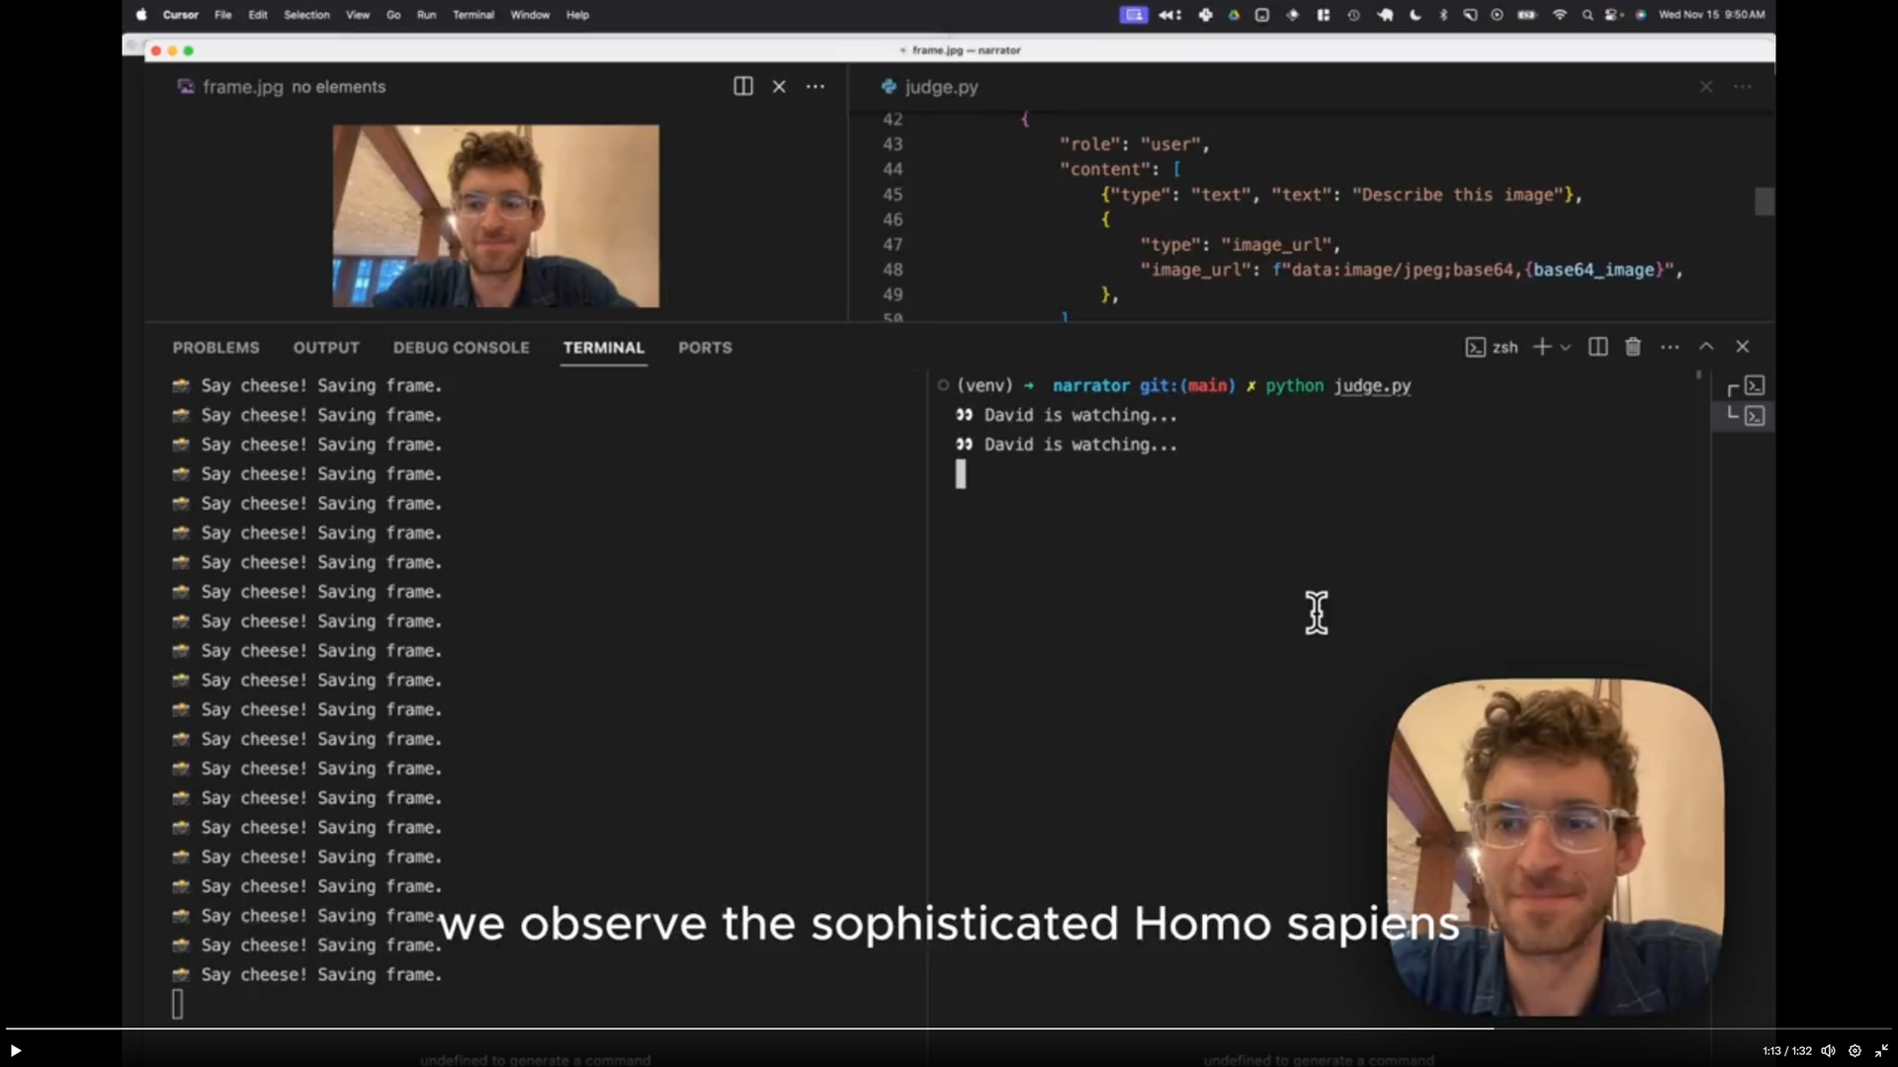The height and width of the screenshot is (1067, 1898).
Task: Open terminal panel more actions menu
Action: click(1670, 347)
